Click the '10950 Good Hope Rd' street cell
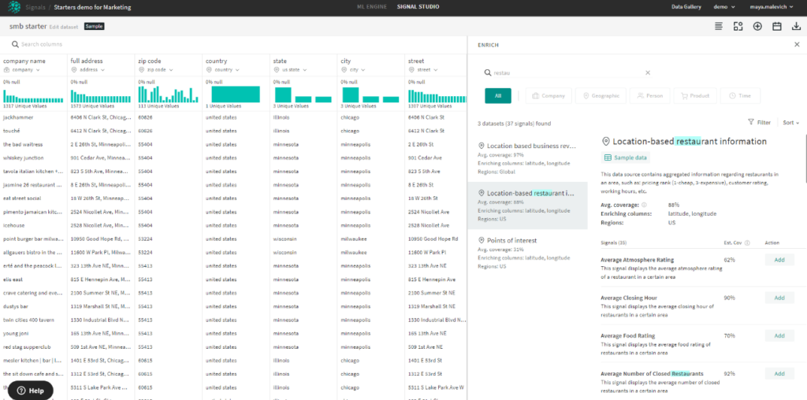 pyautogui.click(x=435, y=239)
